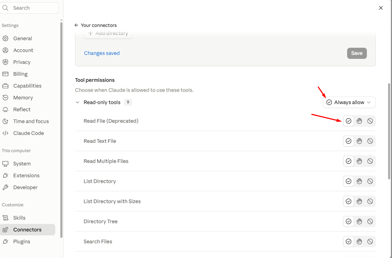The height and width of the screenshot is (258, 392).
Task: Block the Read Text File tool
Action: click(x=370, y=141)
